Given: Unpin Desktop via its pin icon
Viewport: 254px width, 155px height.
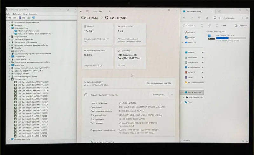Looking at the screenshot, I should pyautogui.click(x=203, y=52).
